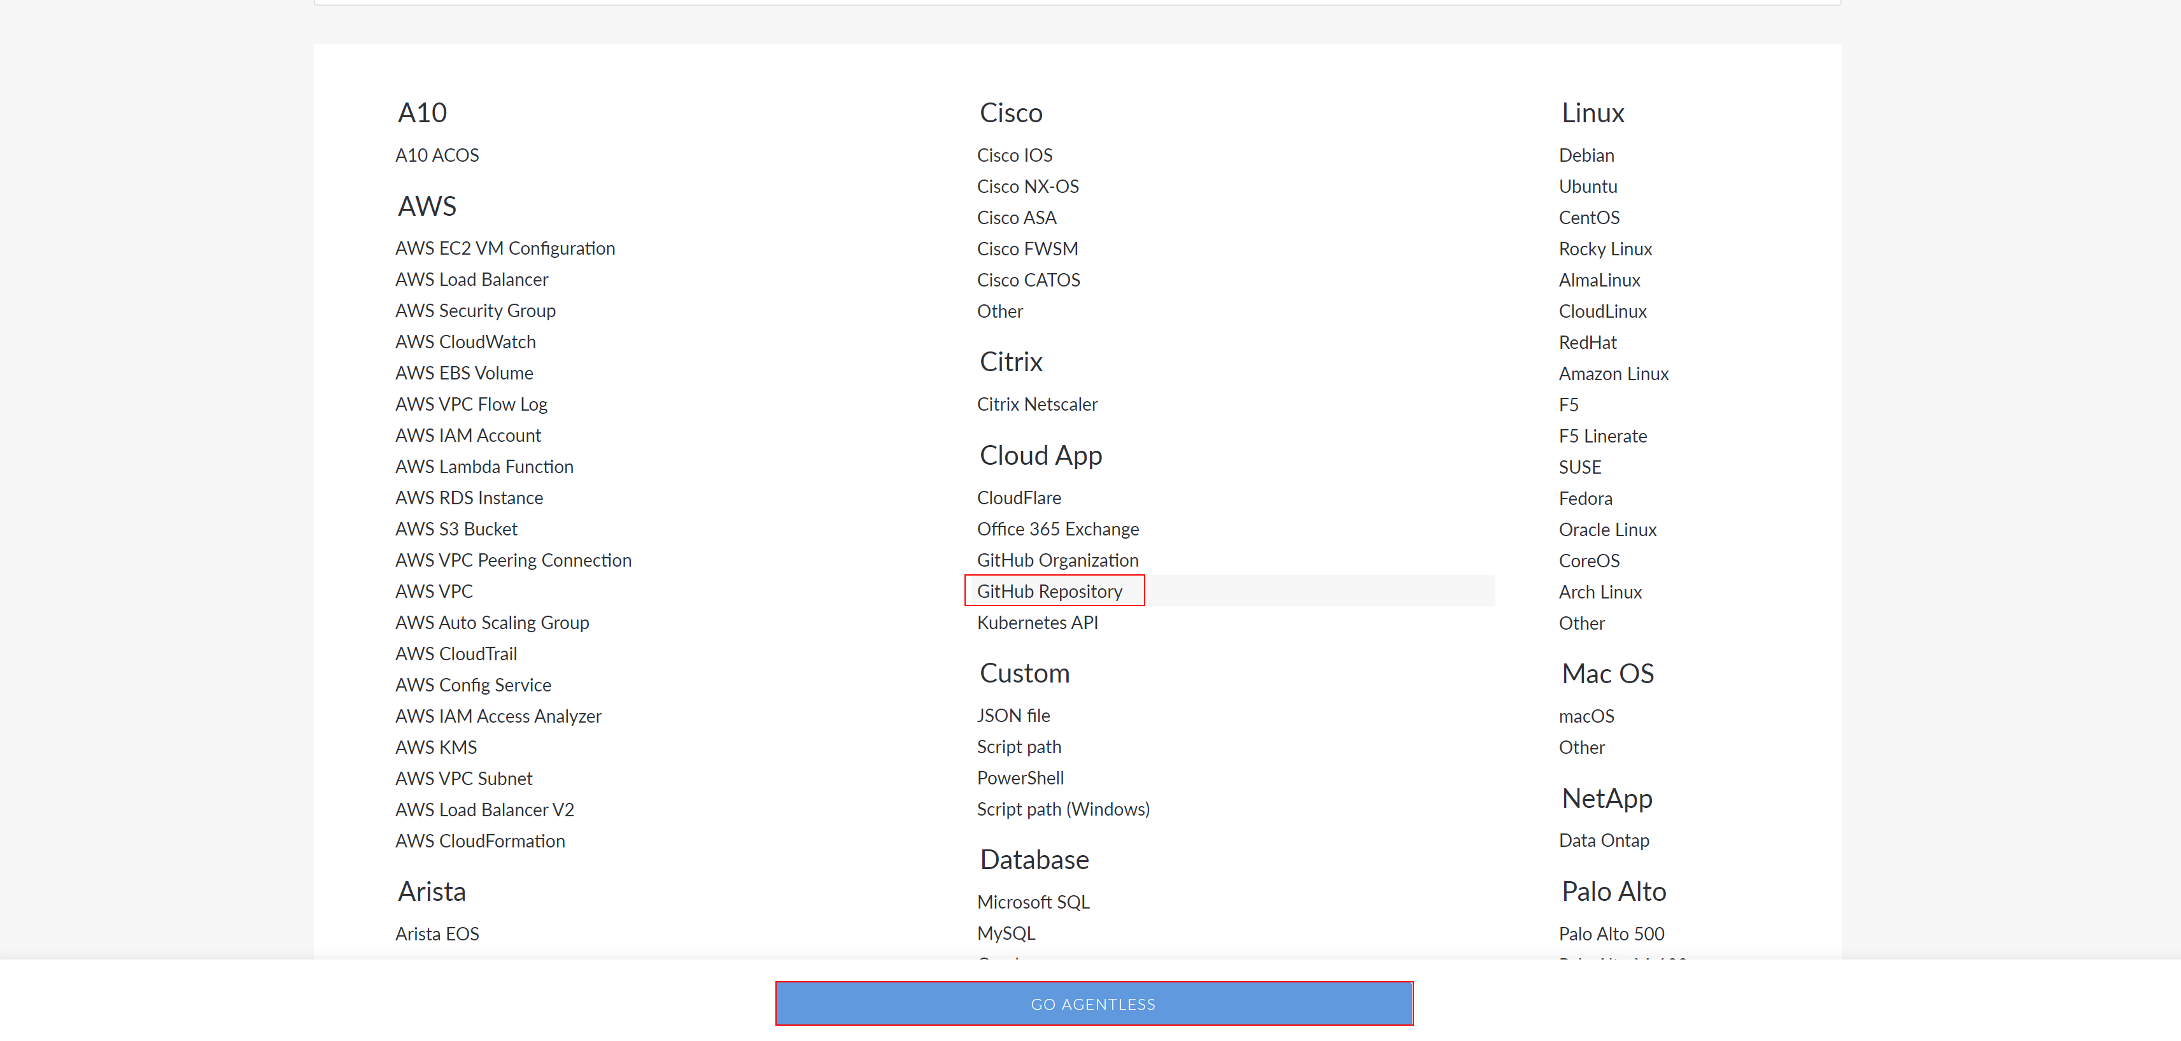The image size is (2181, 1041).
Task: Open the CloudFlare option
Action: 1019,498
